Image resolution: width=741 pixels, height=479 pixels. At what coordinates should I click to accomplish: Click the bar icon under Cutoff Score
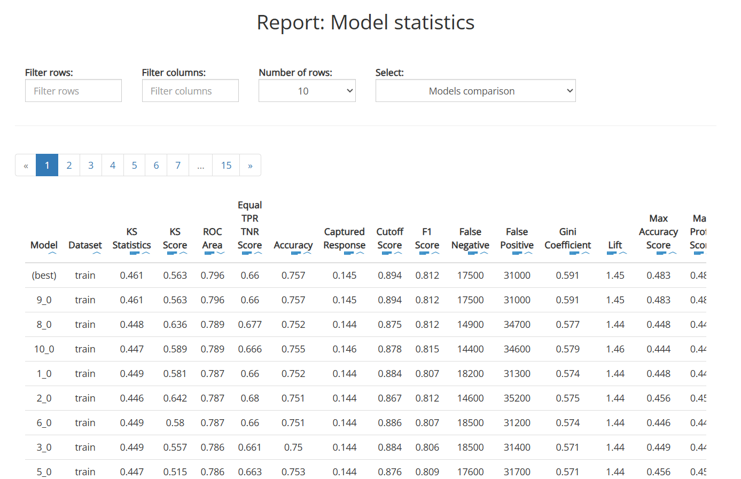click(x=387, y=253)
